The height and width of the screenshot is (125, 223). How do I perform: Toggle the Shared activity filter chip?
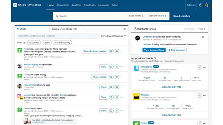tap(62, 42)
